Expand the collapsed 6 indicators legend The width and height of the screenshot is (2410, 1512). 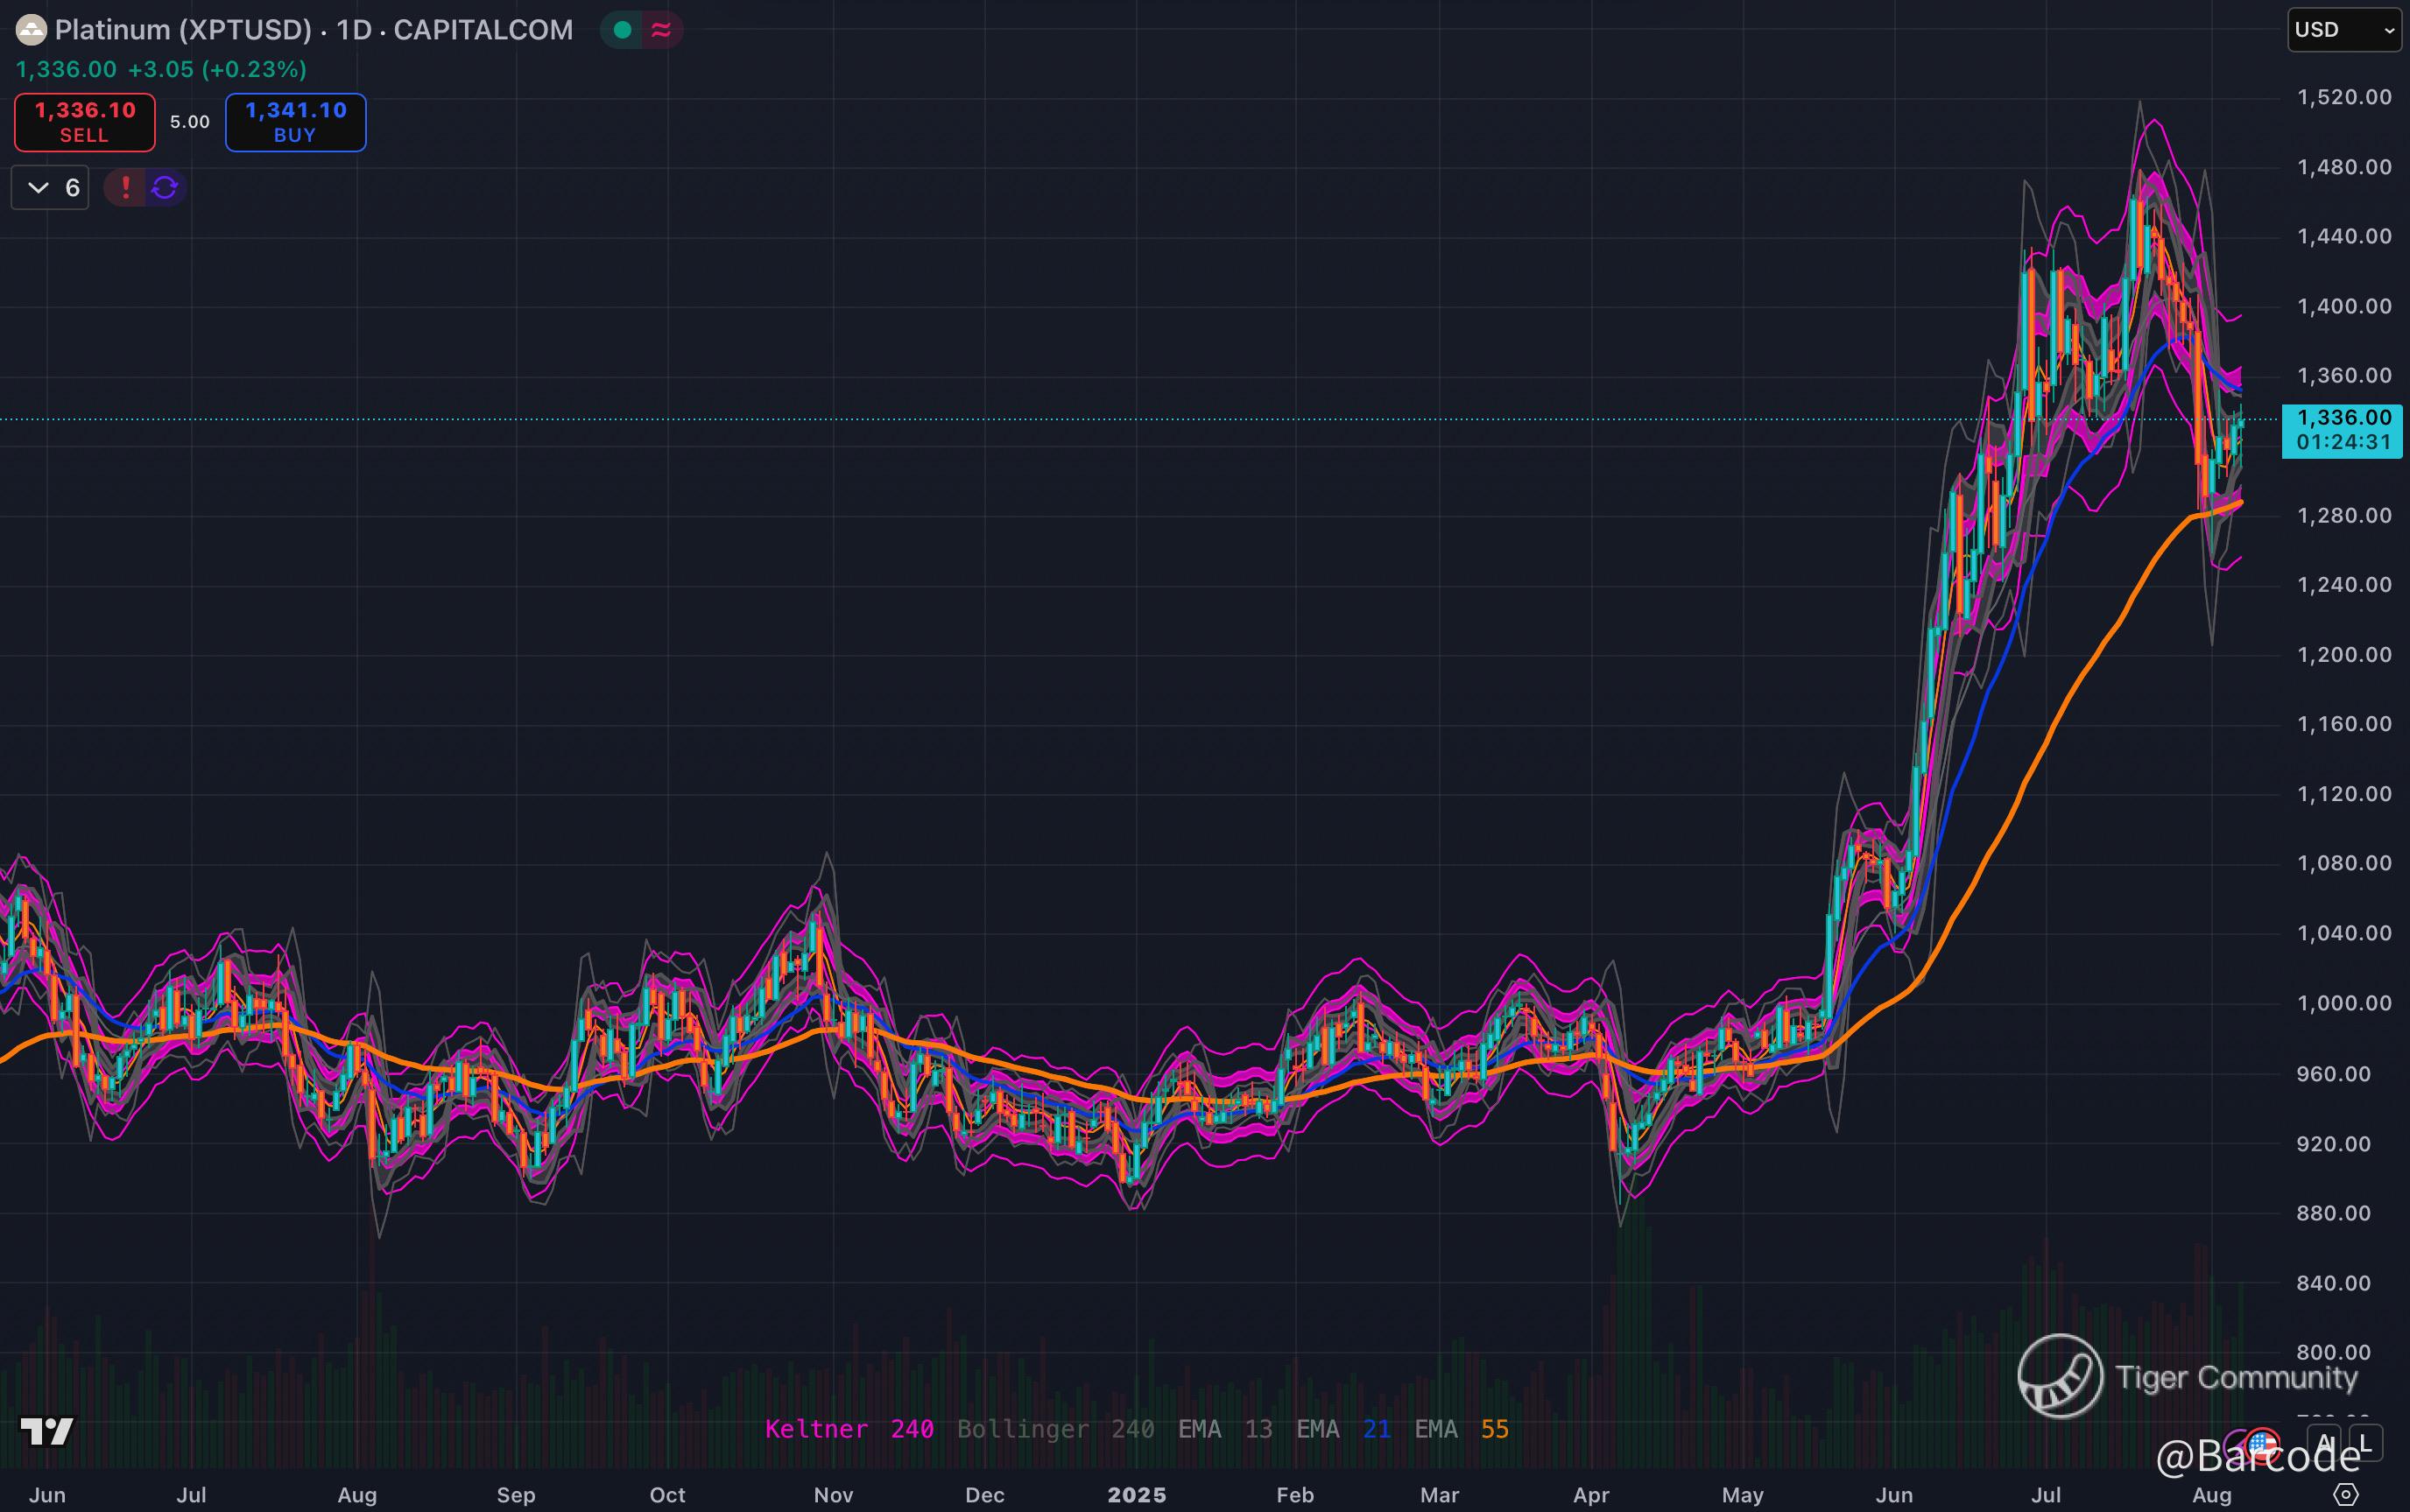50,187
